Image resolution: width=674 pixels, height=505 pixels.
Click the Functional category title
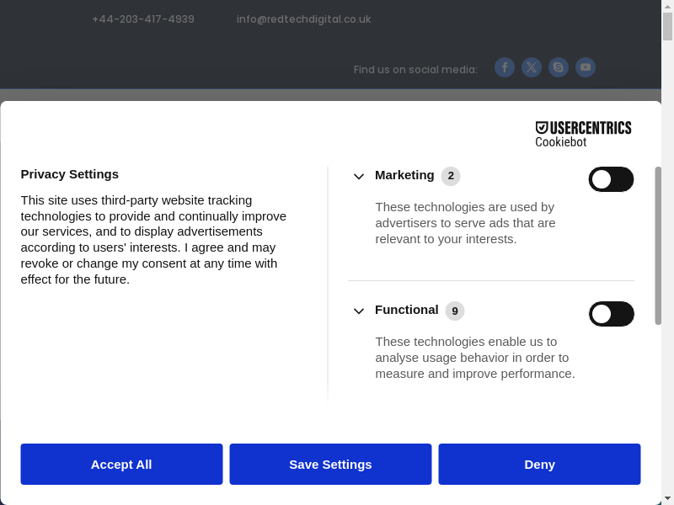[407, 310]
